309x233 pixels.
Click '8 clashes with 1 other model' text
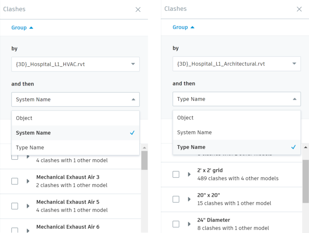(233, 228)
